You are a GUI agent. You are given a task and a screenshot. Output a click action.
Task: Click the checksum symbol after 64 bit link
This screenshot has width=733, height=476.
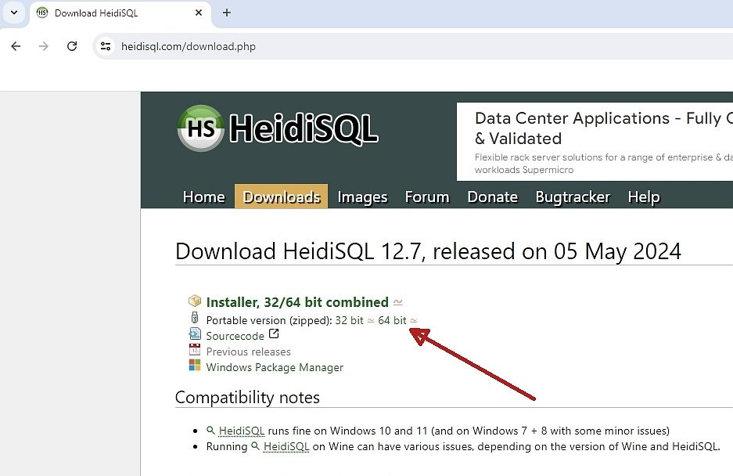[413, 321]
